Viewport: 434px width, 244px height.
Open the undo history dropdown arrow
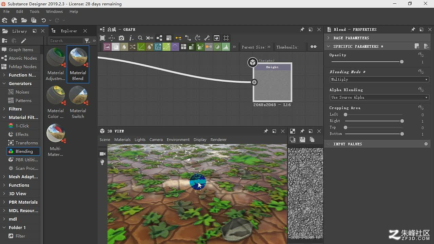point(50,20)
